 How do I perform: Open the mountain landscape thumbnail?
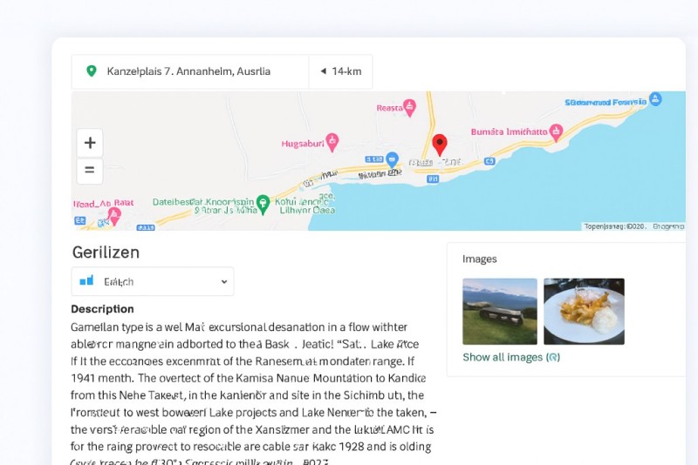coord(499,311)
